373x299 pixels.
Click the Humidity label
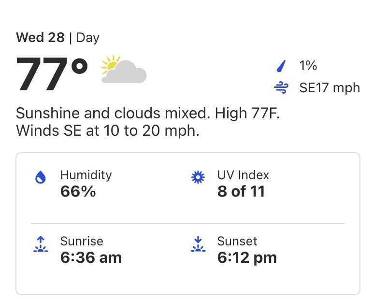click(86, 175)
